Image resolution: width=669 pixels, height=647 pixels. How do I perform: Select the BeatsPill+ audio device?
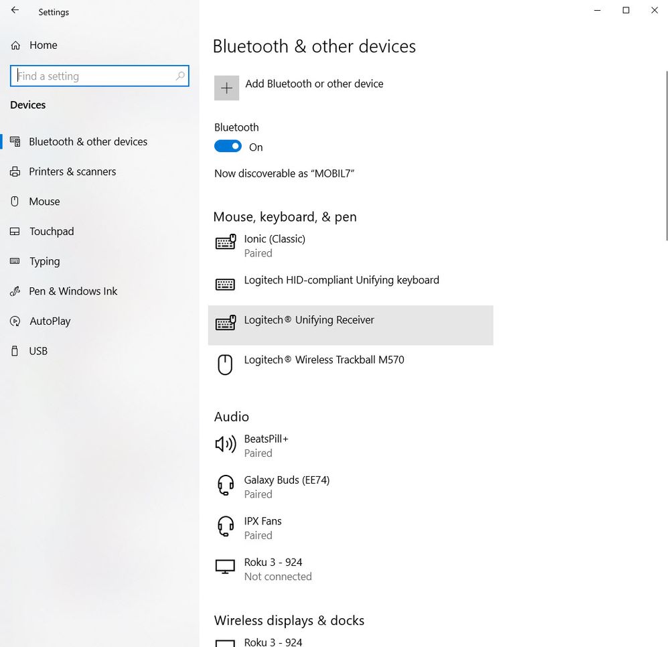coord(350,445)
